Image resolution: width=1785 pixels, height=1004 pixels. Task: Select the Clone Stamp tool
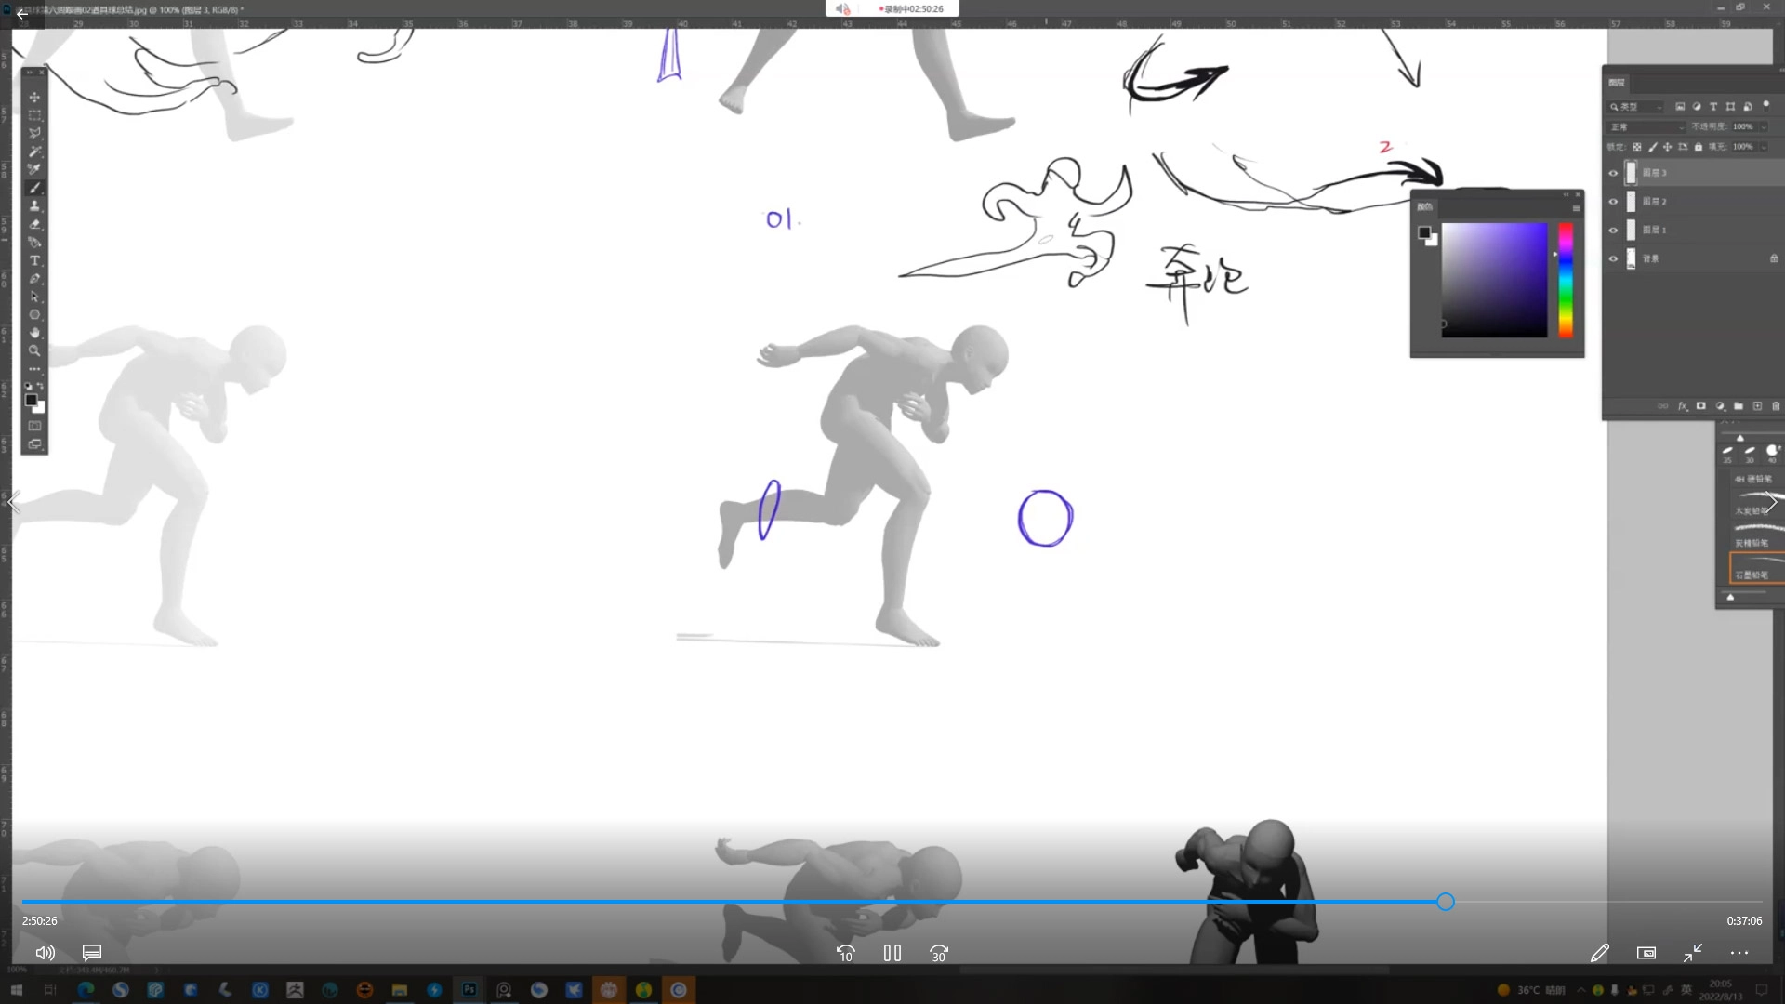click(34, 205)
